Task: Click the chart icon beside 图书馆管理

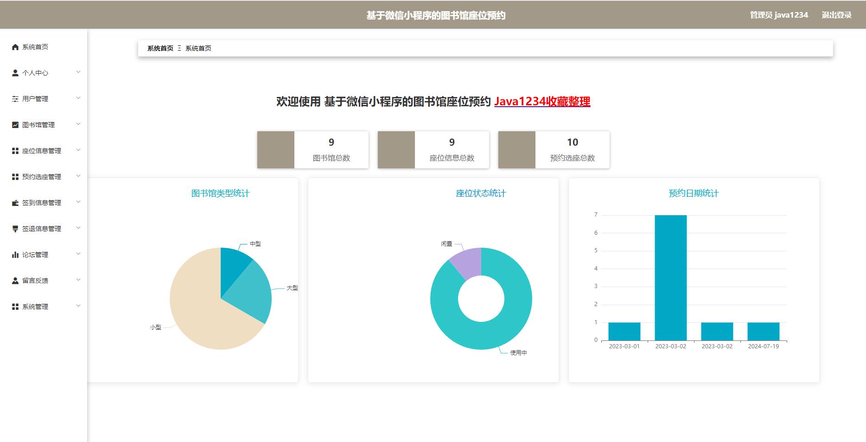Action: coord(15,125)
